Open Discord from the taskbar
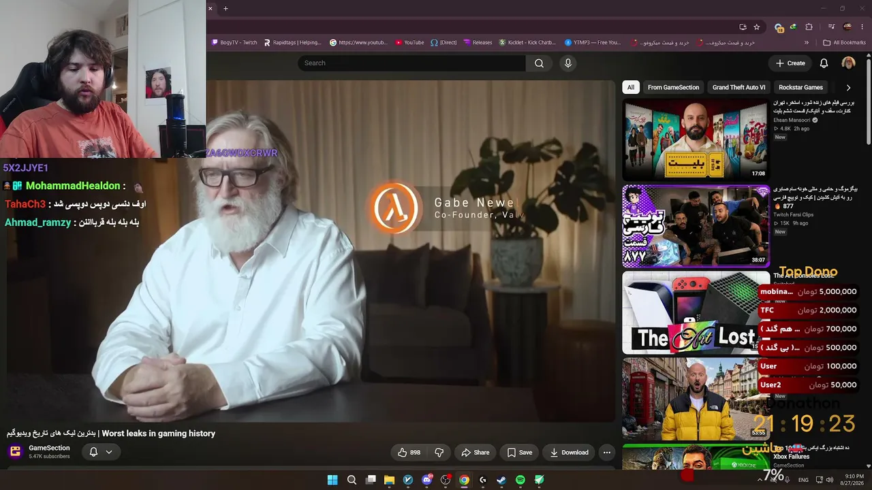The image size is (872, 490). click(427, 480)
